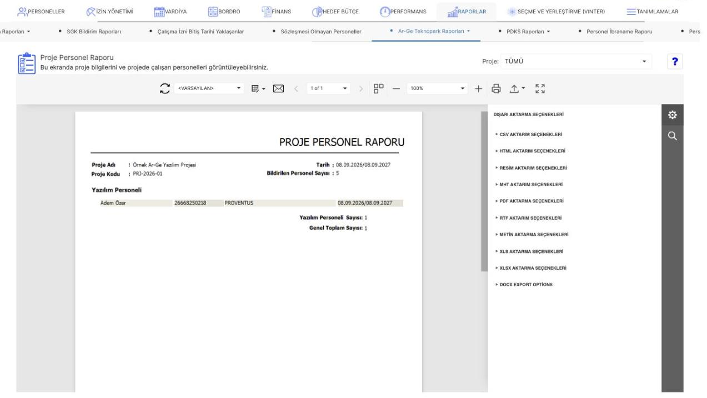Viewport: 707px width, 398px height.
Task: Click the zoom out minus icon
Action: pyautogui.click(x=397, y=88)
